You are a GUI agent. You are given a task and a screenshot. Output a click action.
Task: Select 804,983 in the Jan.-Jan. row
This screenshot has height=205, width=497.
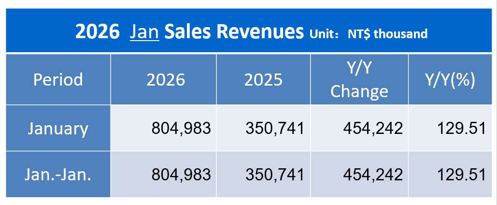[181, 174]
